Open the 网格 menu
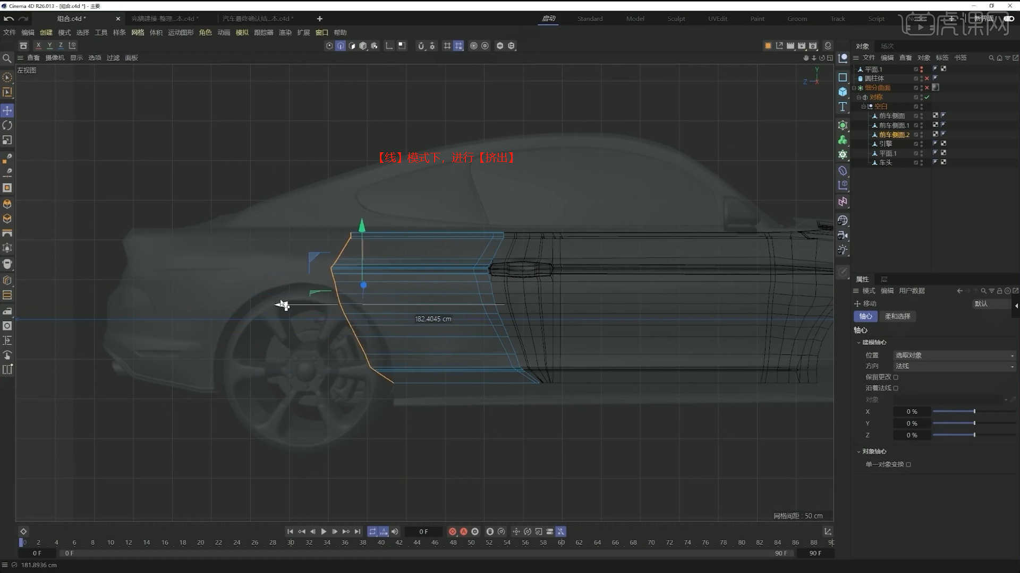The height and width of the screenshot is (573, 1020). pyautogui.click(x=137, y=32)
